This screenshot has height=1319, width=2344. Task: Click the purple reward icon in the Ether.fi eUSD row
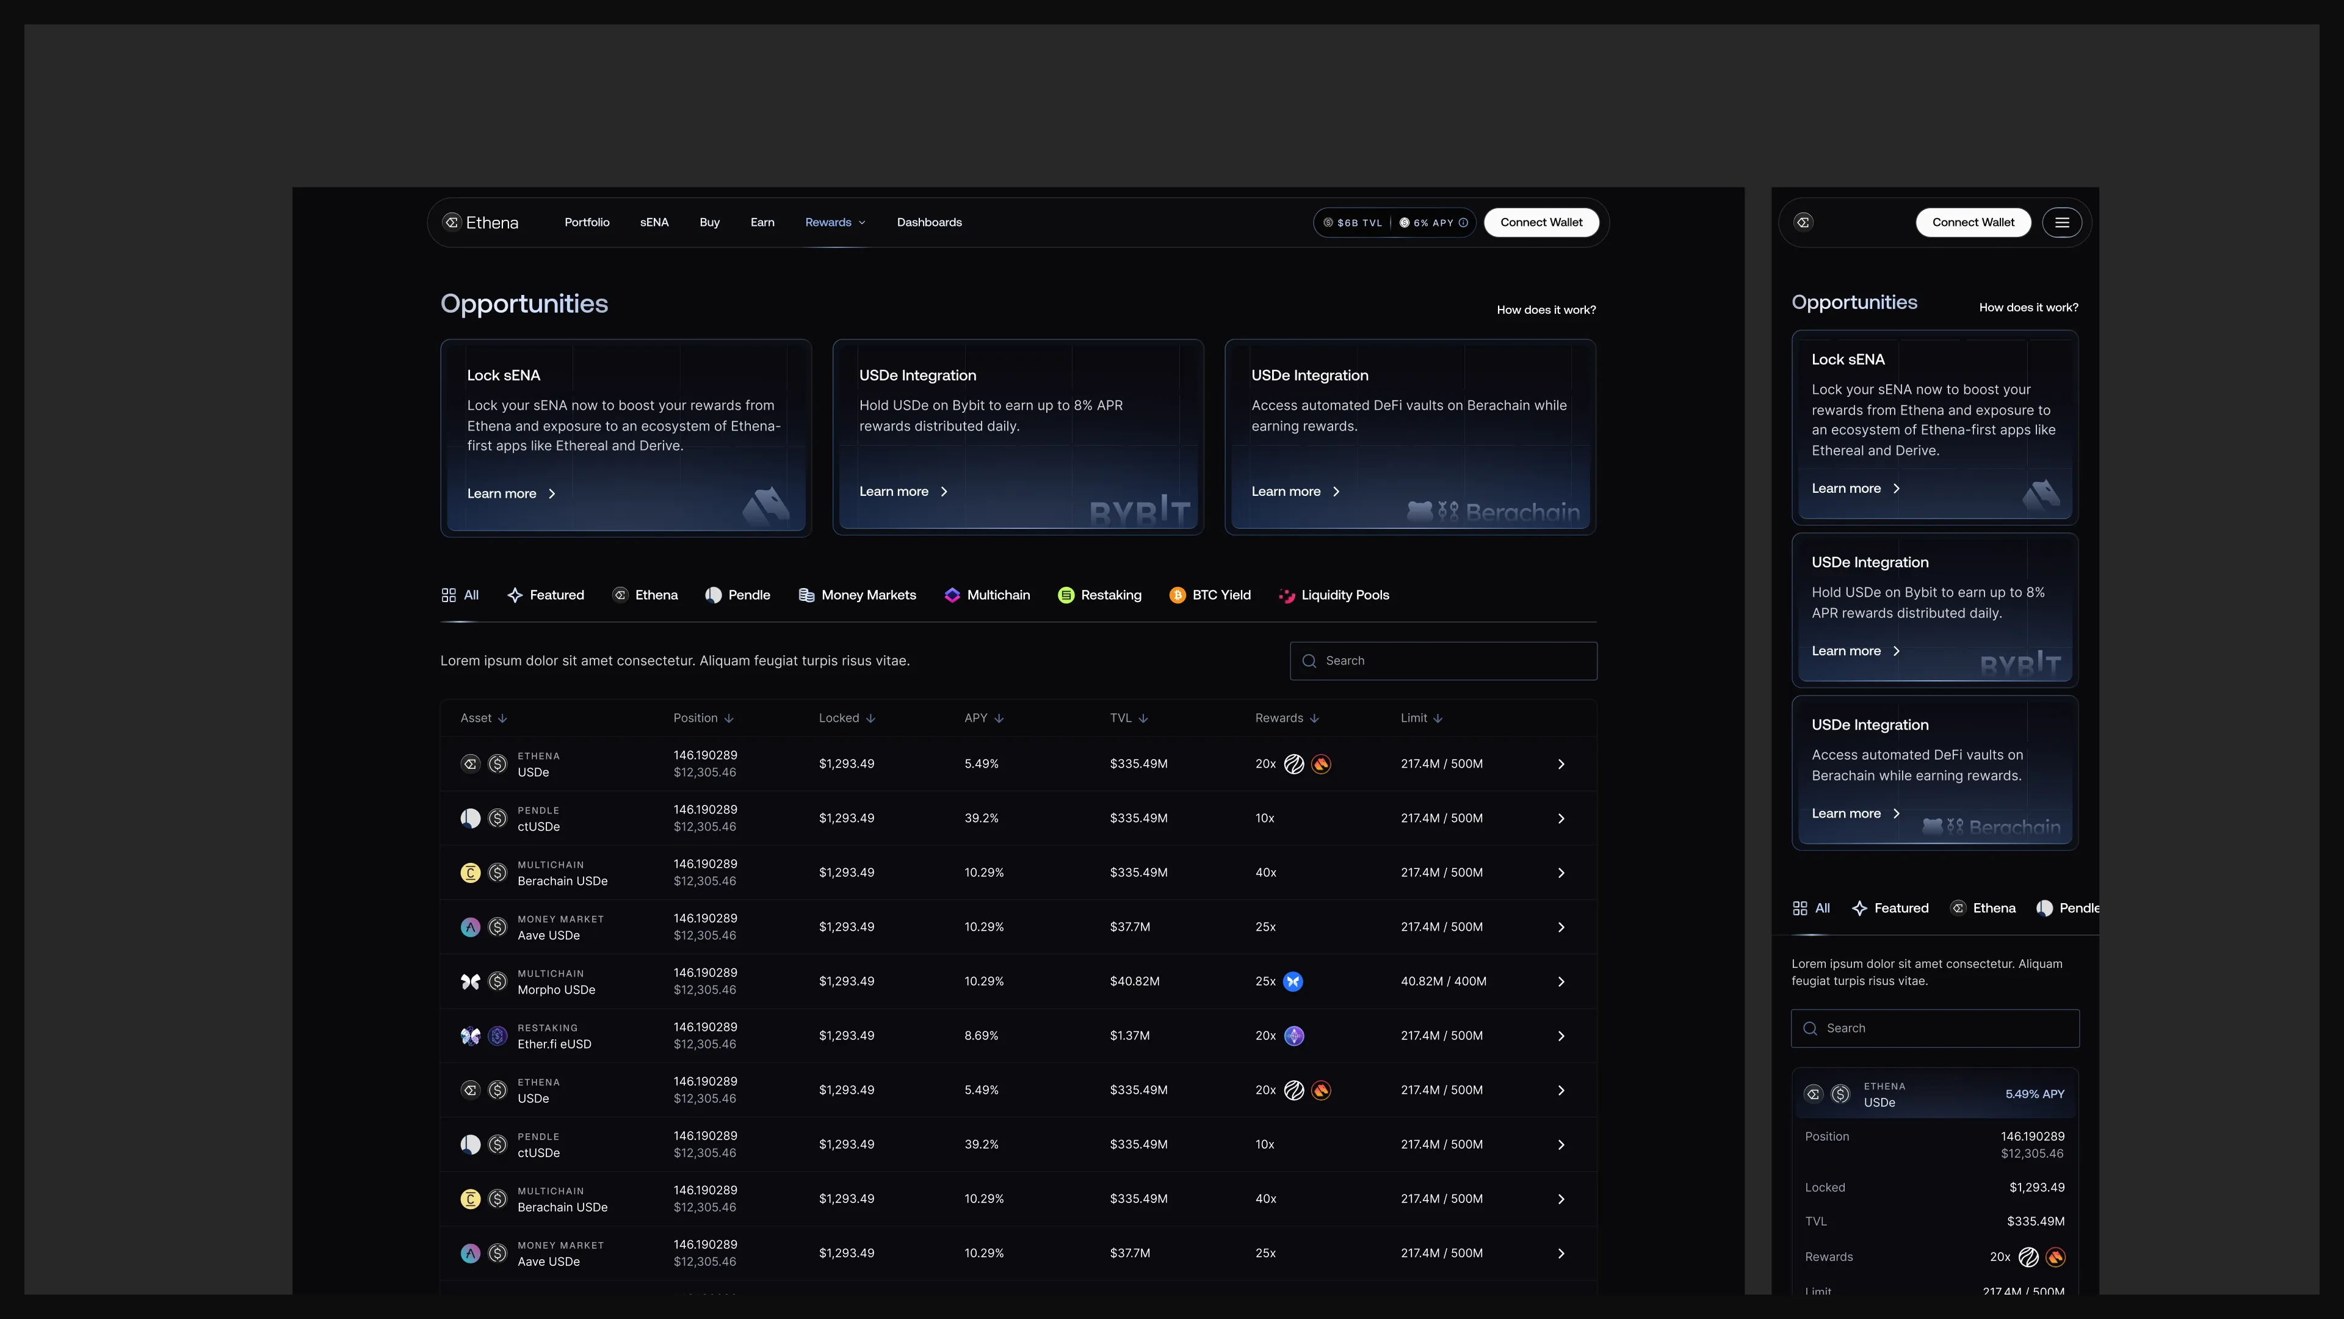point(1294,1036)
